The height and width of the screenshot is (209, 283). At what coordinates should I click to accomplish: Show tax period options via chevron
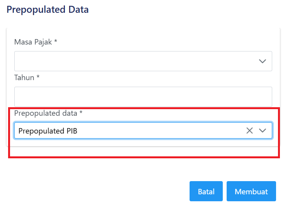(263, 61)
